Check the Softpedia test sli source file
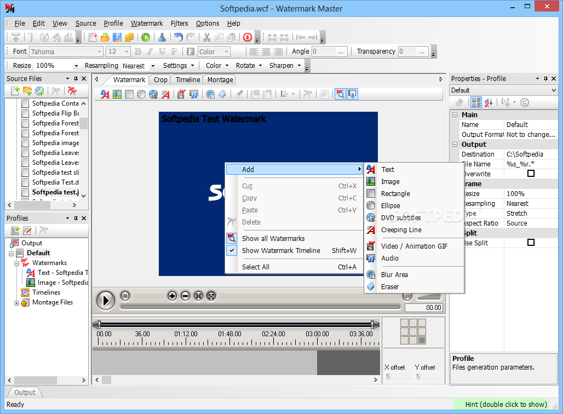Image resolution: width=563 pixels, height=414 pixels. [25, 173]
